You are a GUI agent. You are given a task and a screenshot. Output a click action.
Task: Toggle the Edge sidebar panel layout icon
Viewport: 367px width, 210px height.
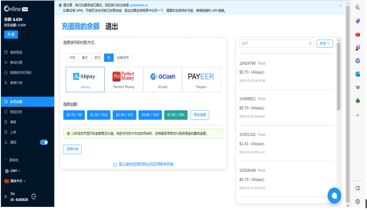358,188
